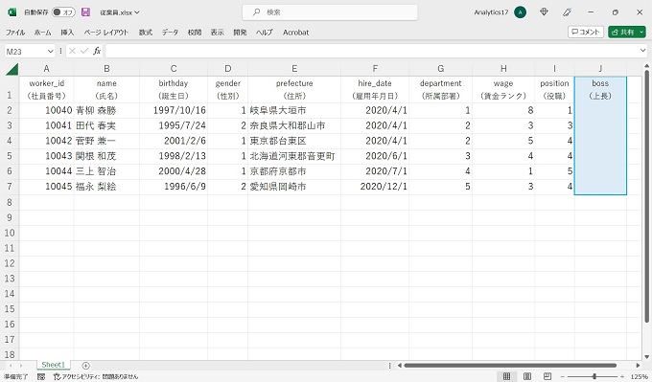652x382 pixels.
Task: Click the boss header cell
Action: click(x=600, y=89)
